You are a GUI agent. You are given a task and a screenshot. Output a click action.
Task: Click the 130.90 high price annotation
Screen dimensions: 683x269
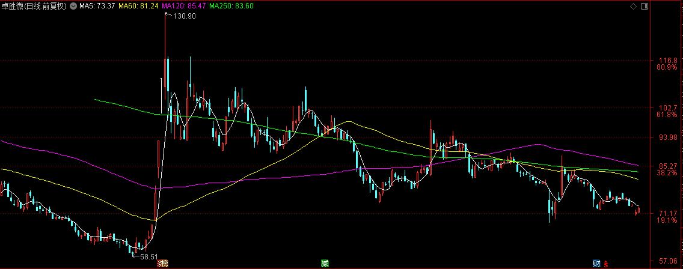pos(184,16)
